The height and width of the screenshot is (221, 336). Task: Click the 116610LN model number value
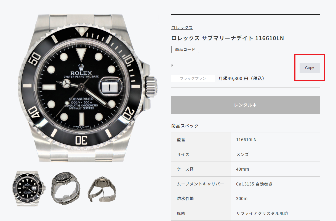pos(246,140)
